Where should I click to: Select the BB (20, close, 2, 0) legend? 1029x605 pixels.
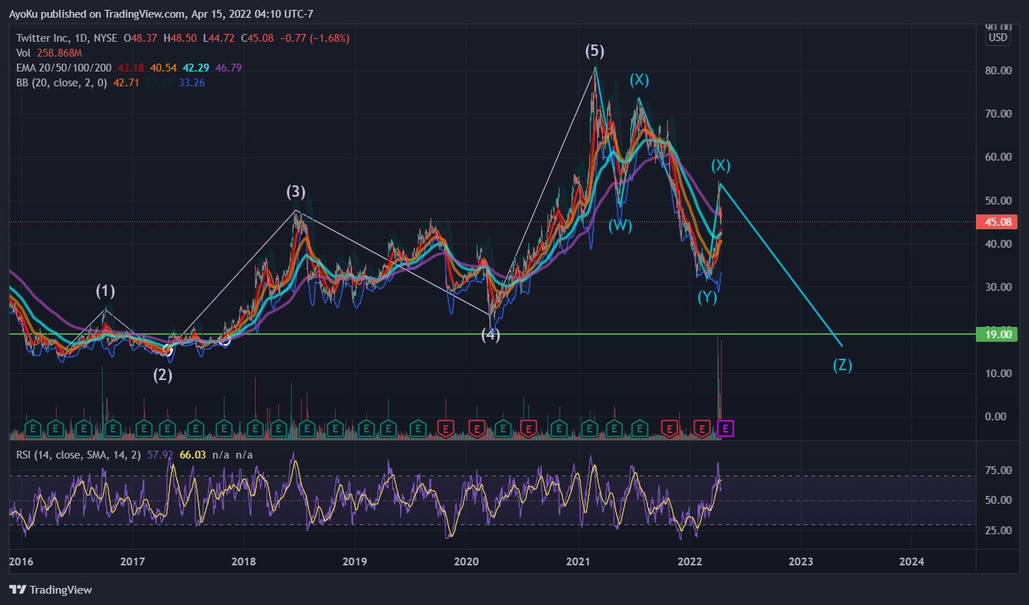pos(62,83)
